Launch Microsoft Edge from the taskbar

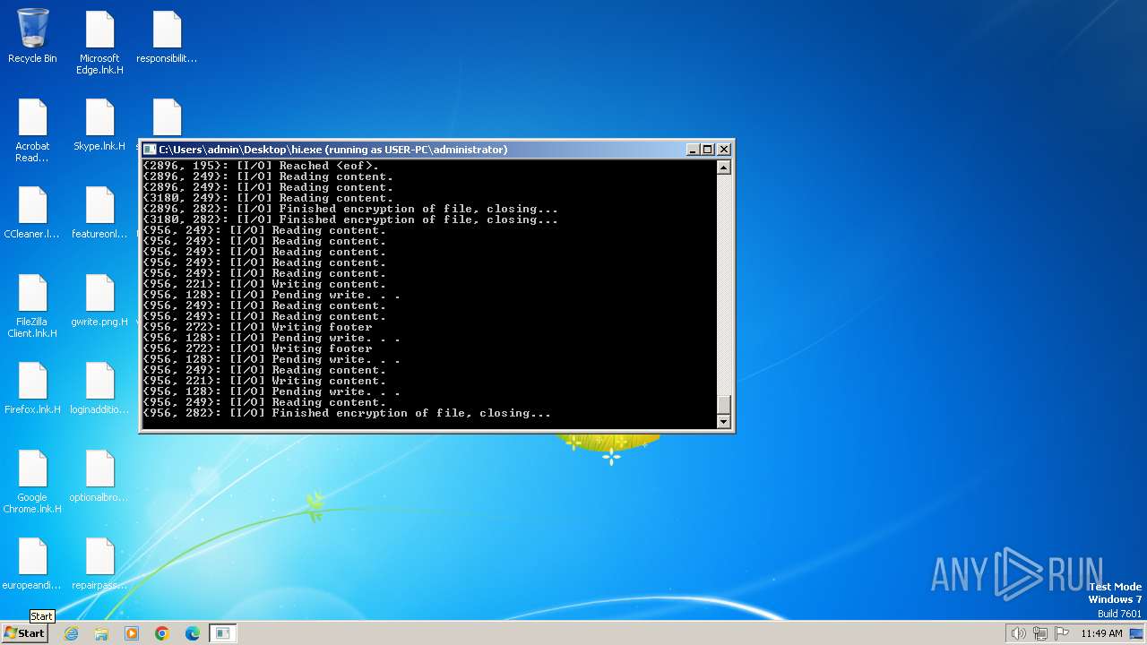click(x=193, y=633)
